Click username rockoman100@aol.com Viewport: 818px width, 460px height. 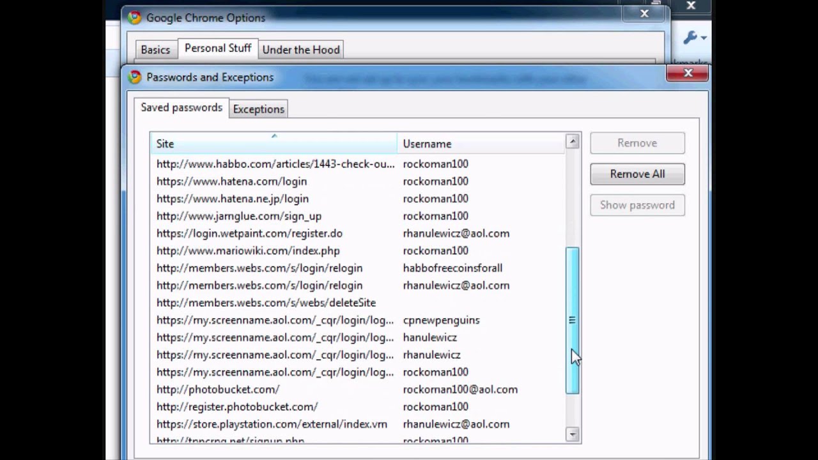click(x=460, y=389)
